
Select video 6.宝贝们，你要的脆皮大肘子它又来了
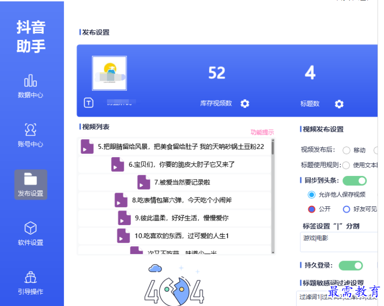(175, 164)
